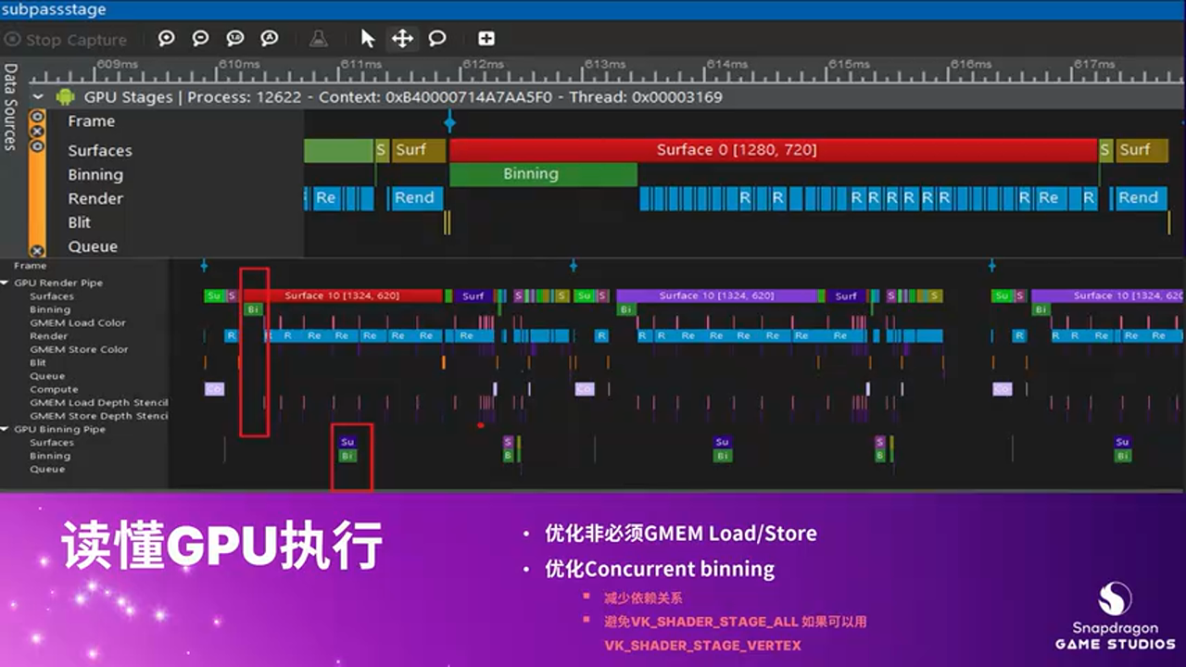
Task: Click the X at the bottom of the orange strip
Action: click(35, 250)
